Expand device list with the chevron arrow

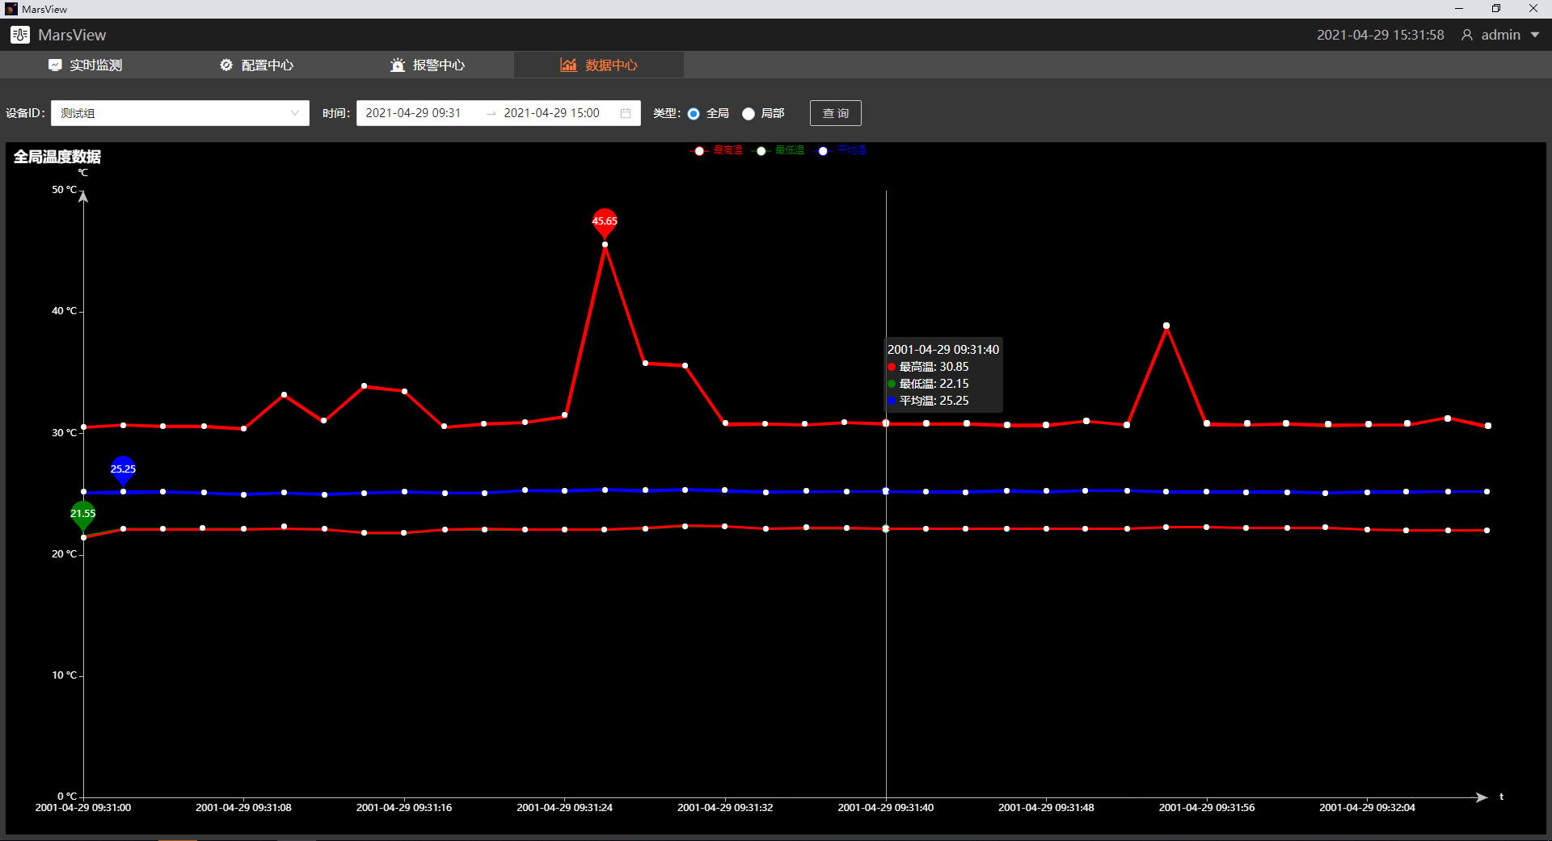click(295, 113)
